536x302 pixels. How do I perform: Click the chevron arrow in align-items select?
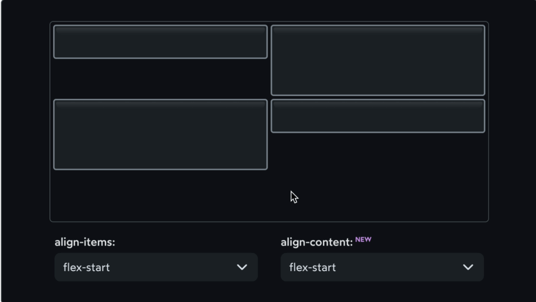tap(242, 267)
